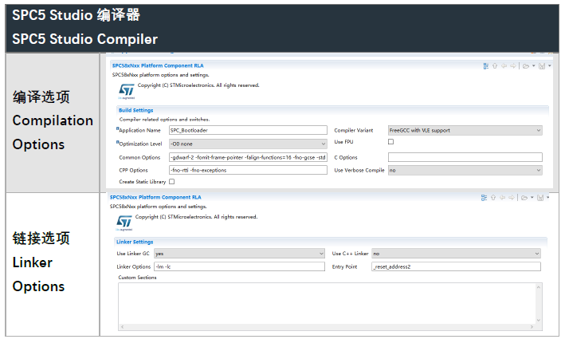The image size is (565, 347).
Task: Click the ST logo above Linker Settings
Action: pyautogui.click(x=124, y=223)
